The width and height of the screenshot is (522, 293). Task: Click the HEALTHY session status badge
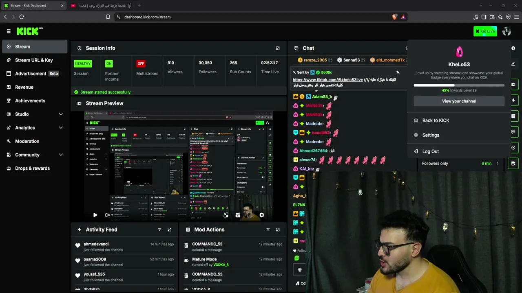[83, 63]
